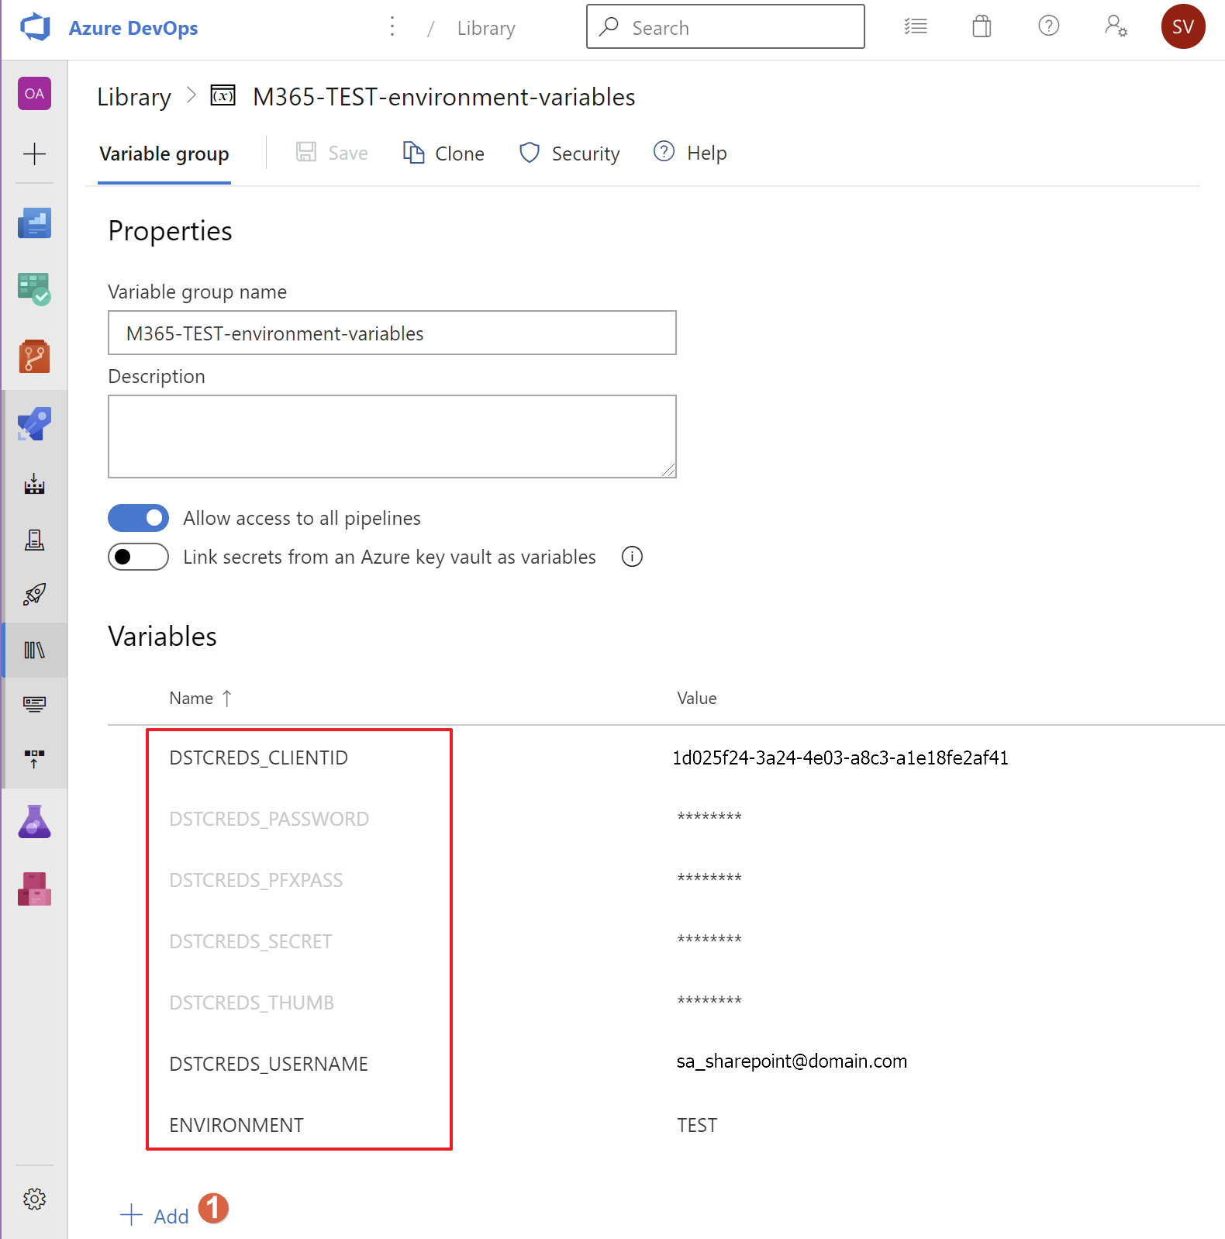Open the Artifacts sidebar icon
The width and height of the screenshot is (1225, 1239).
(35, 889)
